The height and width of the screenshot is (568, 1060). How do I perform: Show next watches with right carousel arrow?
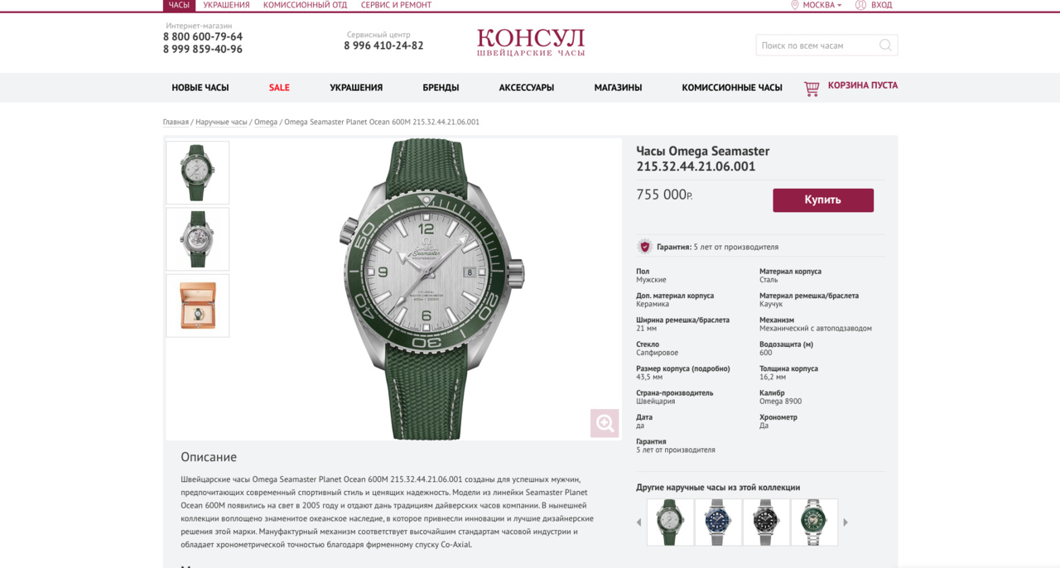click(x=846, y=522)
